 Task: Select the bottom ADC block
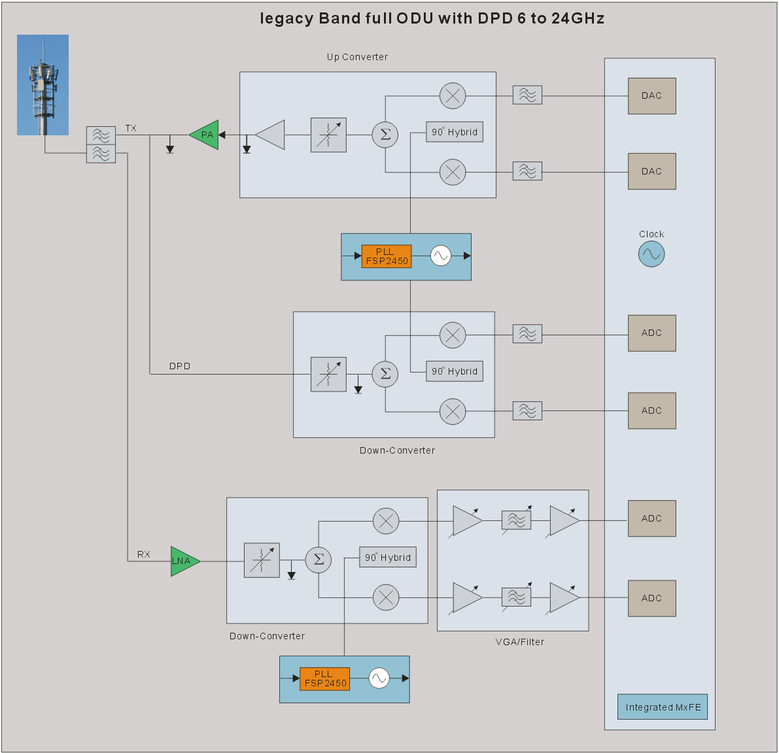[x=652, y=599]
